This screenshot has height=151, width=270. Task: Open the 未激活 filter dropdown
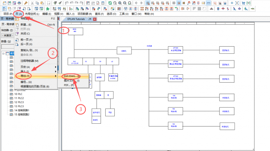coord(8,36)
